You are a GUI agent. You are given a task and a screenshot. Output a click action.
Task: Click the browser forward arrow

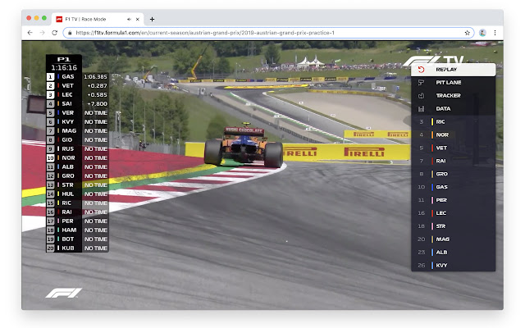[x=42, y=33]
